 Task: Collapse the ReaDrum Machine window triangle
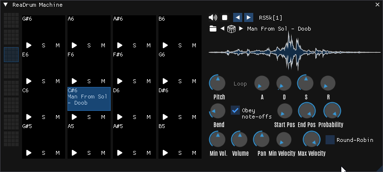pos(6,5)
